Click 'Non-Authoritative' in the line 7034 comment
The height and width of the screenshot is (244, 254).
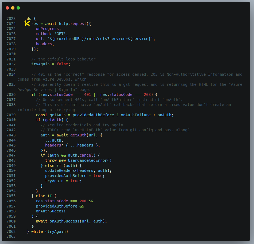[x=186, y=74]
